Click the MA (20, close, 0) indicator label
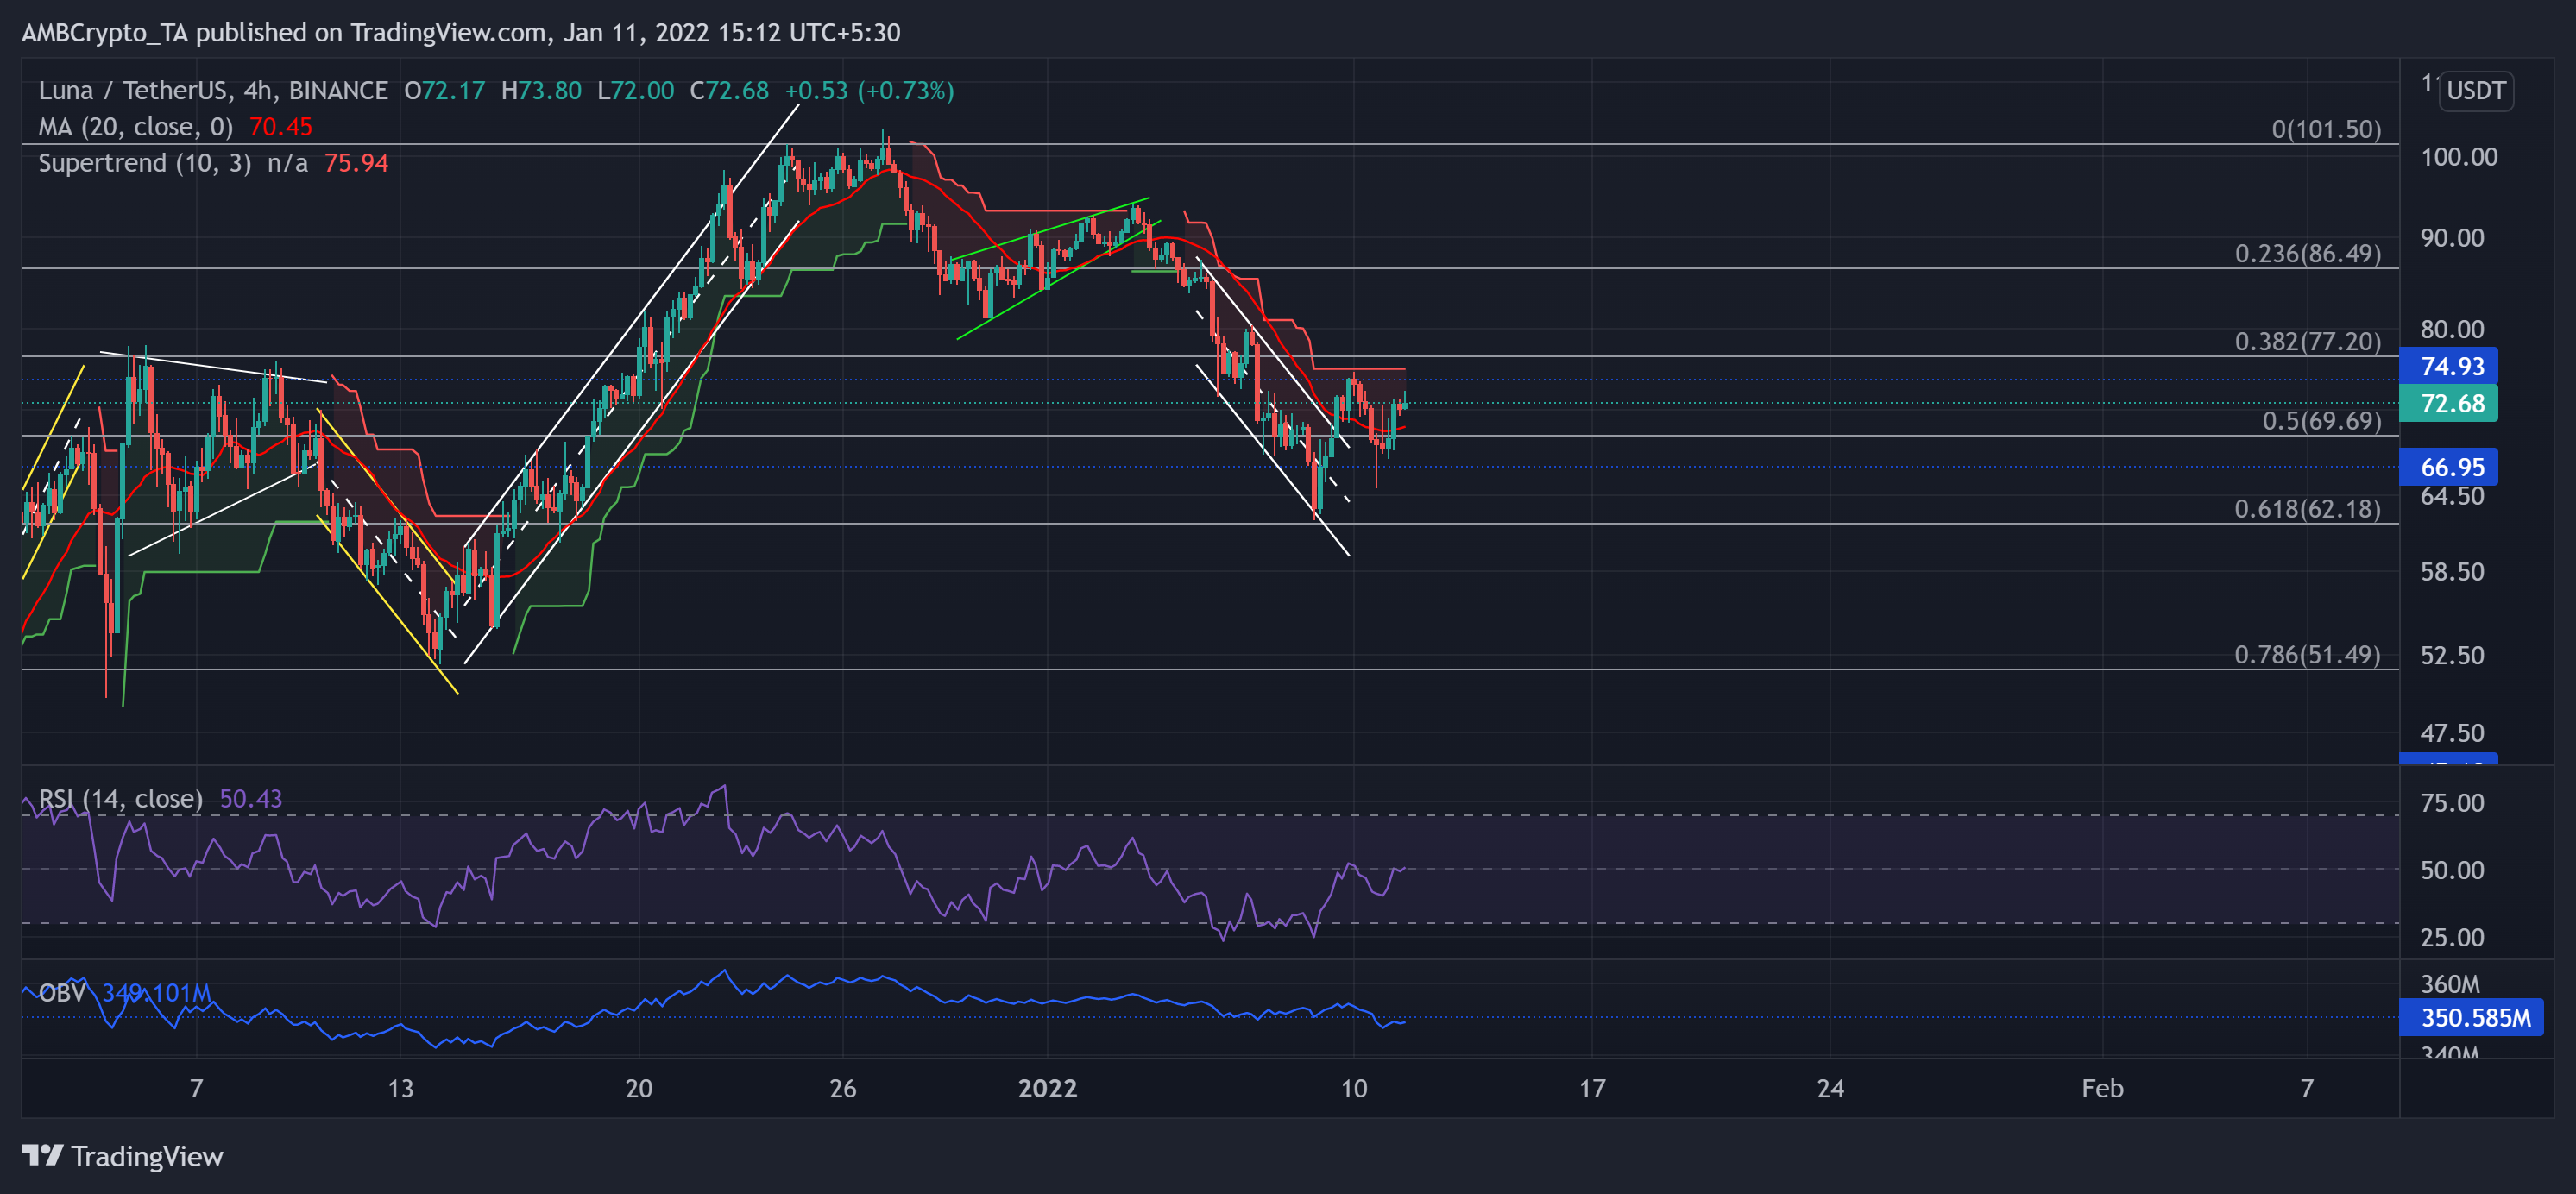 tap(136, 127)
